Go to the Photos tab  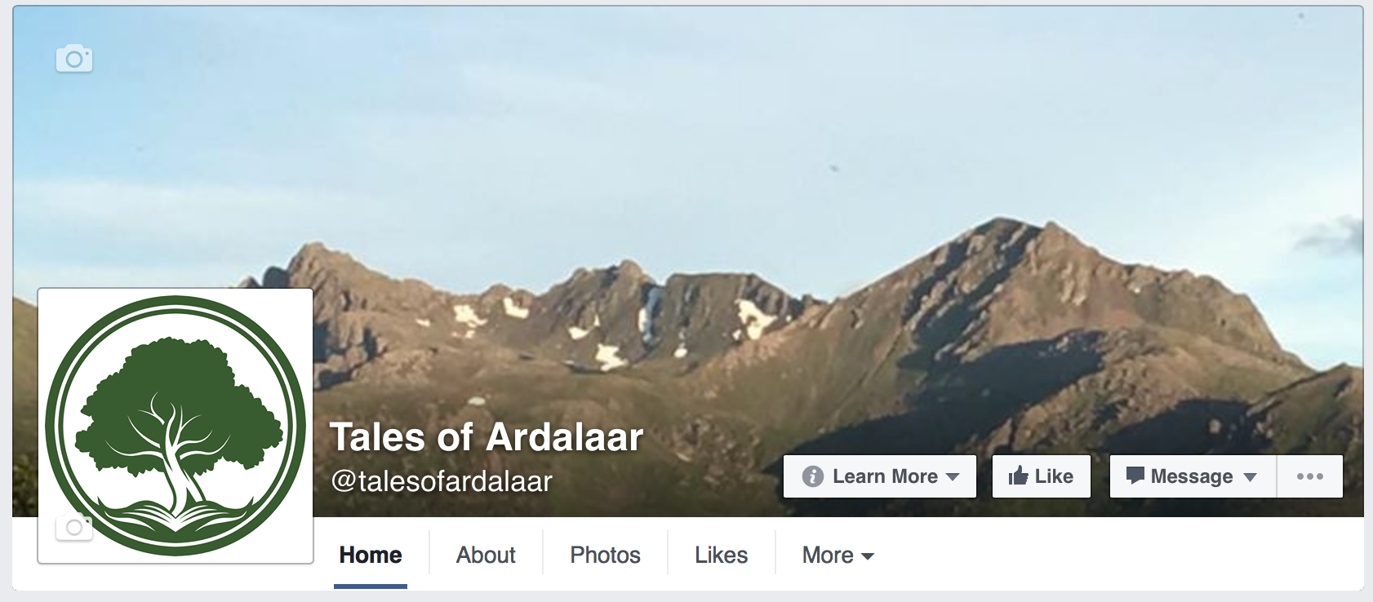point(605,556)
